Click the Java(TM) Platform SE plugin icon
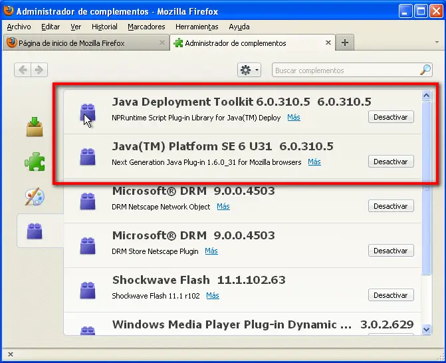Viewport: 446px width, 363px height. click(x=88, y=157)
